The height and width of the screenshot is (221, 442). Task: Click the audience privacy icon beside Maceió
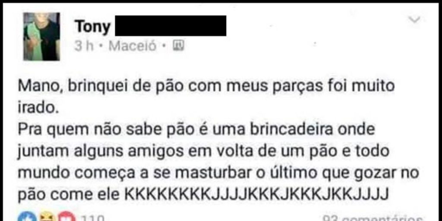click(x=178, y=45)
